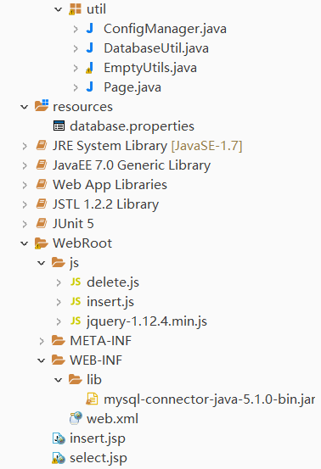Expand JavaEE 7.0 Generic Library node
Viewport: 321px width, 469px height.
tap(25, 165)
